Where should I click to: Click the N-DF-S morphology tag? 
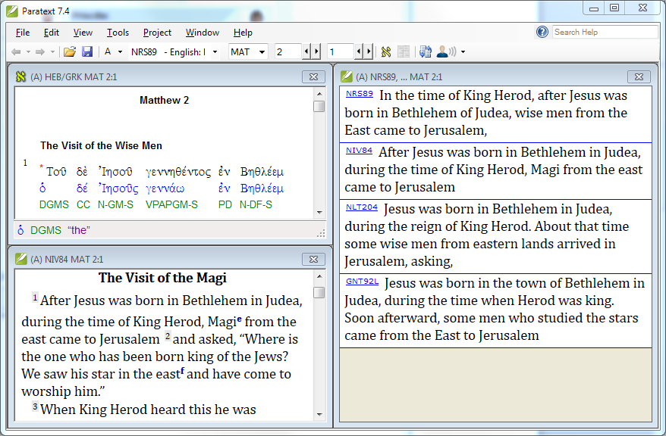click(256, 204)
